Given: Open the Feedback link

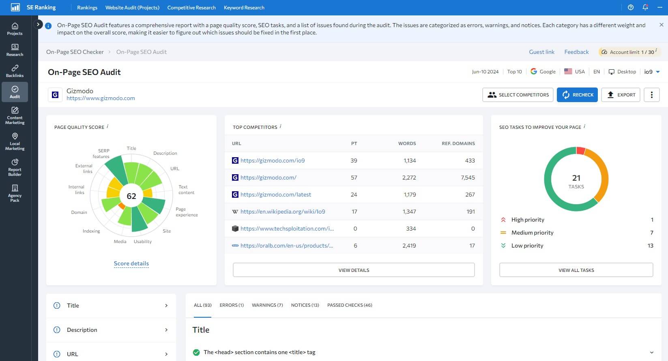Looking at the screenshot, I should pyautogui.click(x=576, y=52).
